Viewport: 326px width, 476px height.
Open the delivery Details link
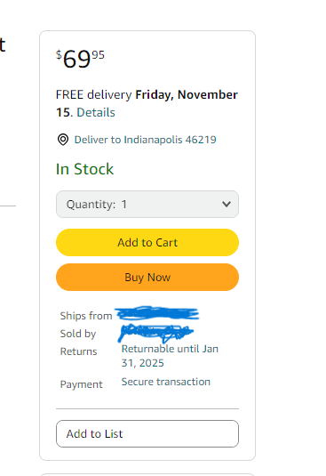96,112
